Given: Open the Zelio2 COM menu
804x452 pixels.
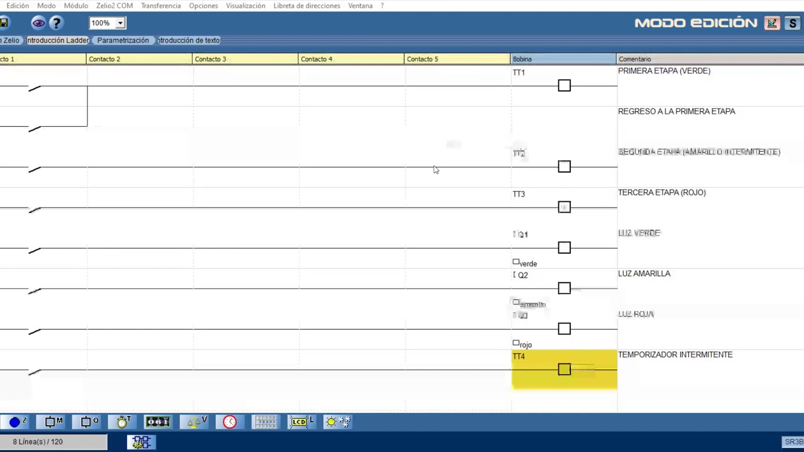Looking at the screenshot, I should (x=114, y=6).
